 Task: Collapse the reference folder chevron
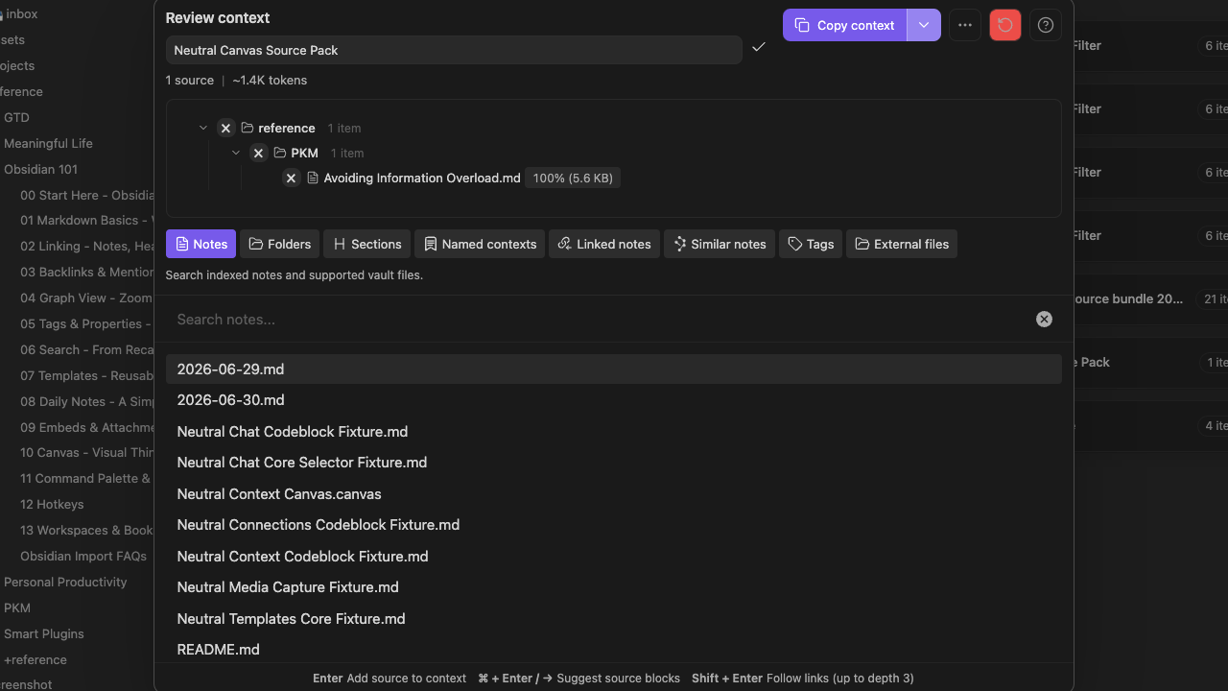point(203,128)
